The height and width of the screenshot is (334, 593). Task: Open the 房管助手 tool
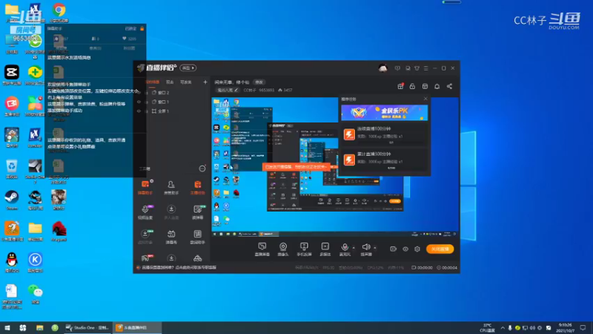171,188
